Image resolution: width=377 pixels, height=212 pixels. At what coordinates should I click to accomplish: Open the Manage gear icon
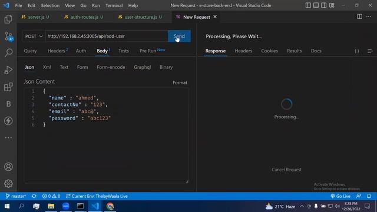[8, 183]
